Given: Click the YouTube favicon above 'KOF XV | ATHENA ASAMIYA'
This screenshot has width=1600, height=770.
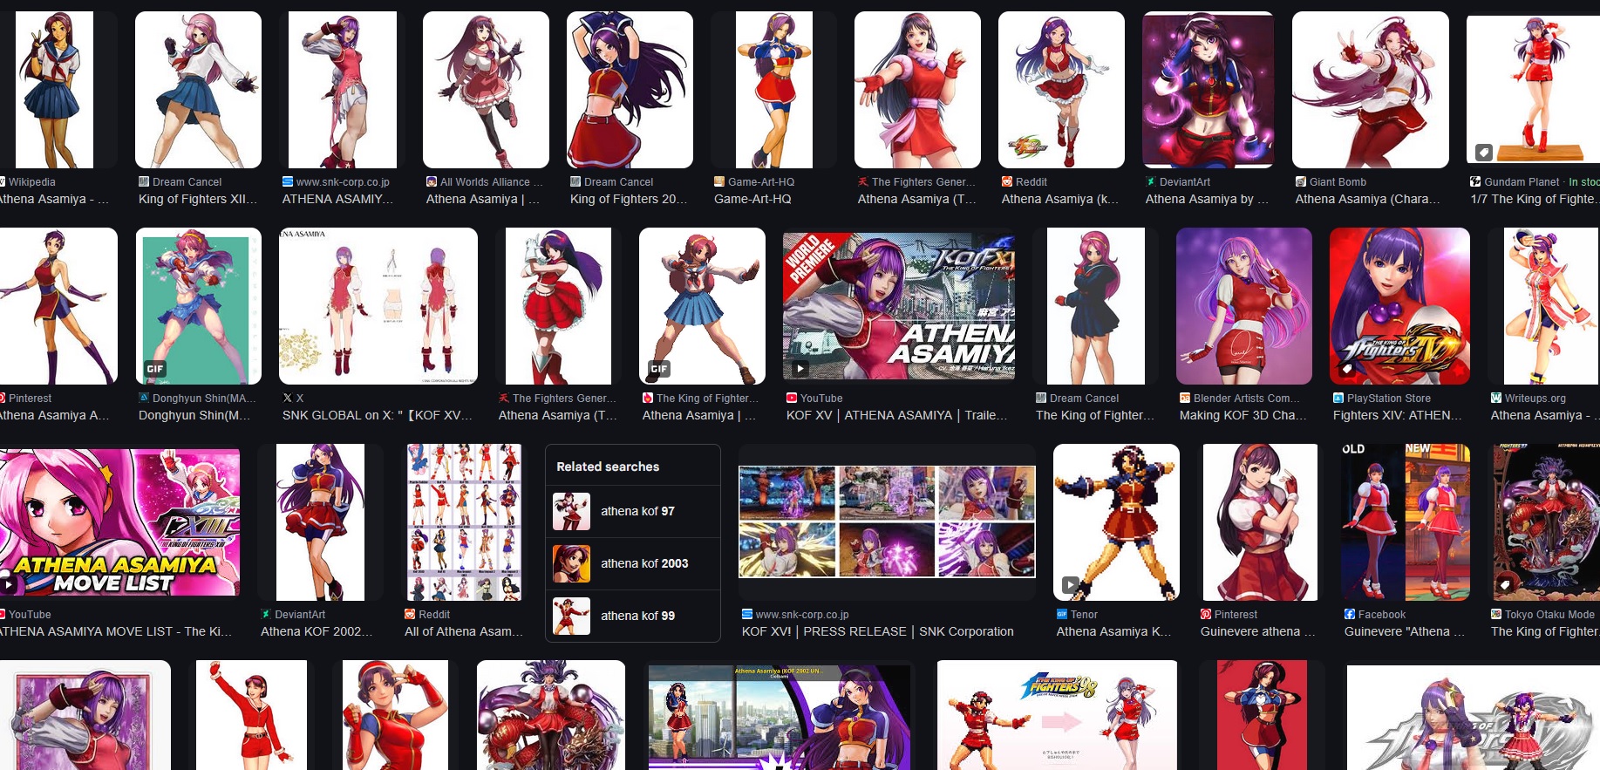Looking at the screenshot, I should tap(792, 398).
